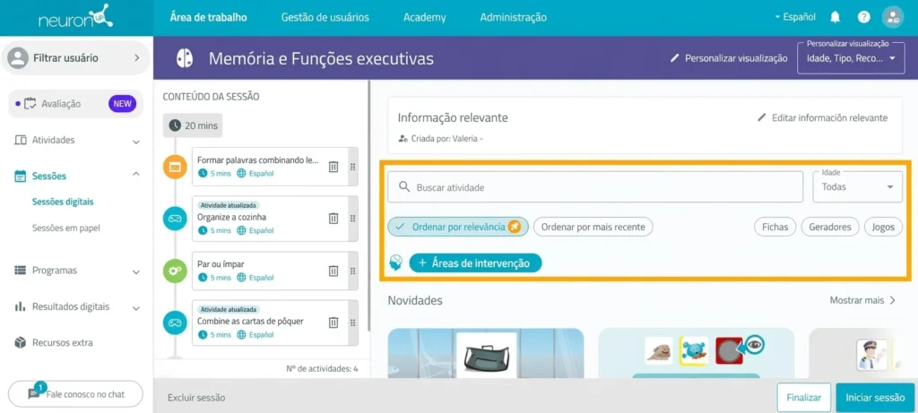Screen dimensions: 918x413
Task: Open the bag image activity thumbnail
Action: pyautogui.click(x=486, y=353)
